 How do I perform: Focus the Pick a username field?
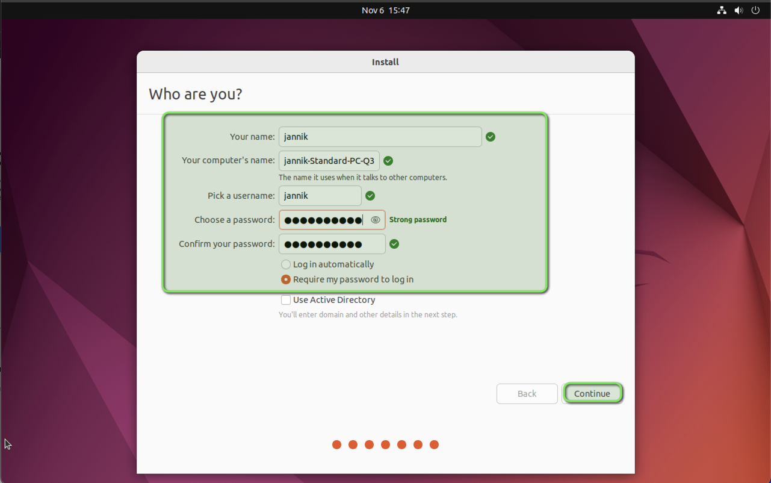point(320,196)
